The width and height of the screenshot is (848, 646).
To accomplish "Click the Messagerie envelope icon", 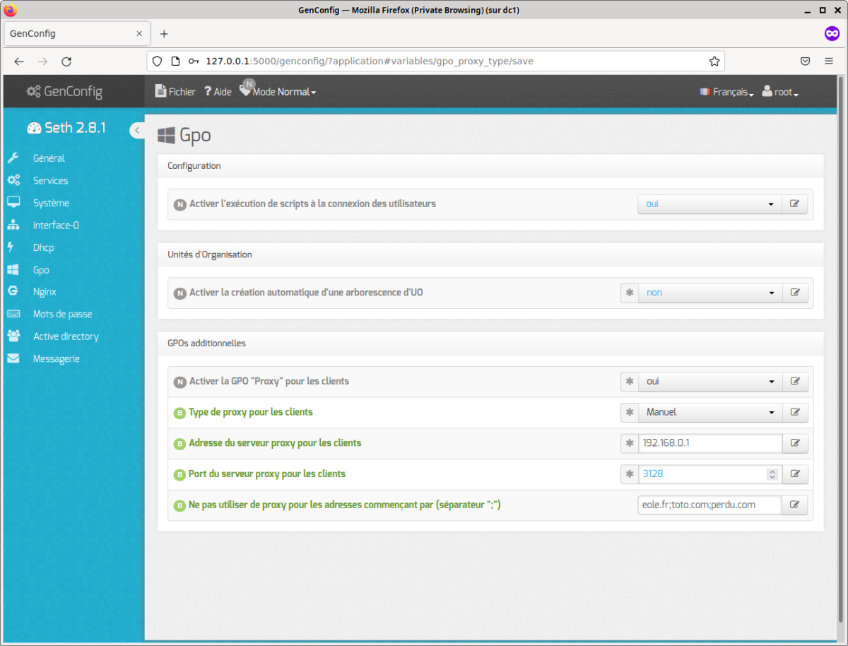I will pos(13,358).
